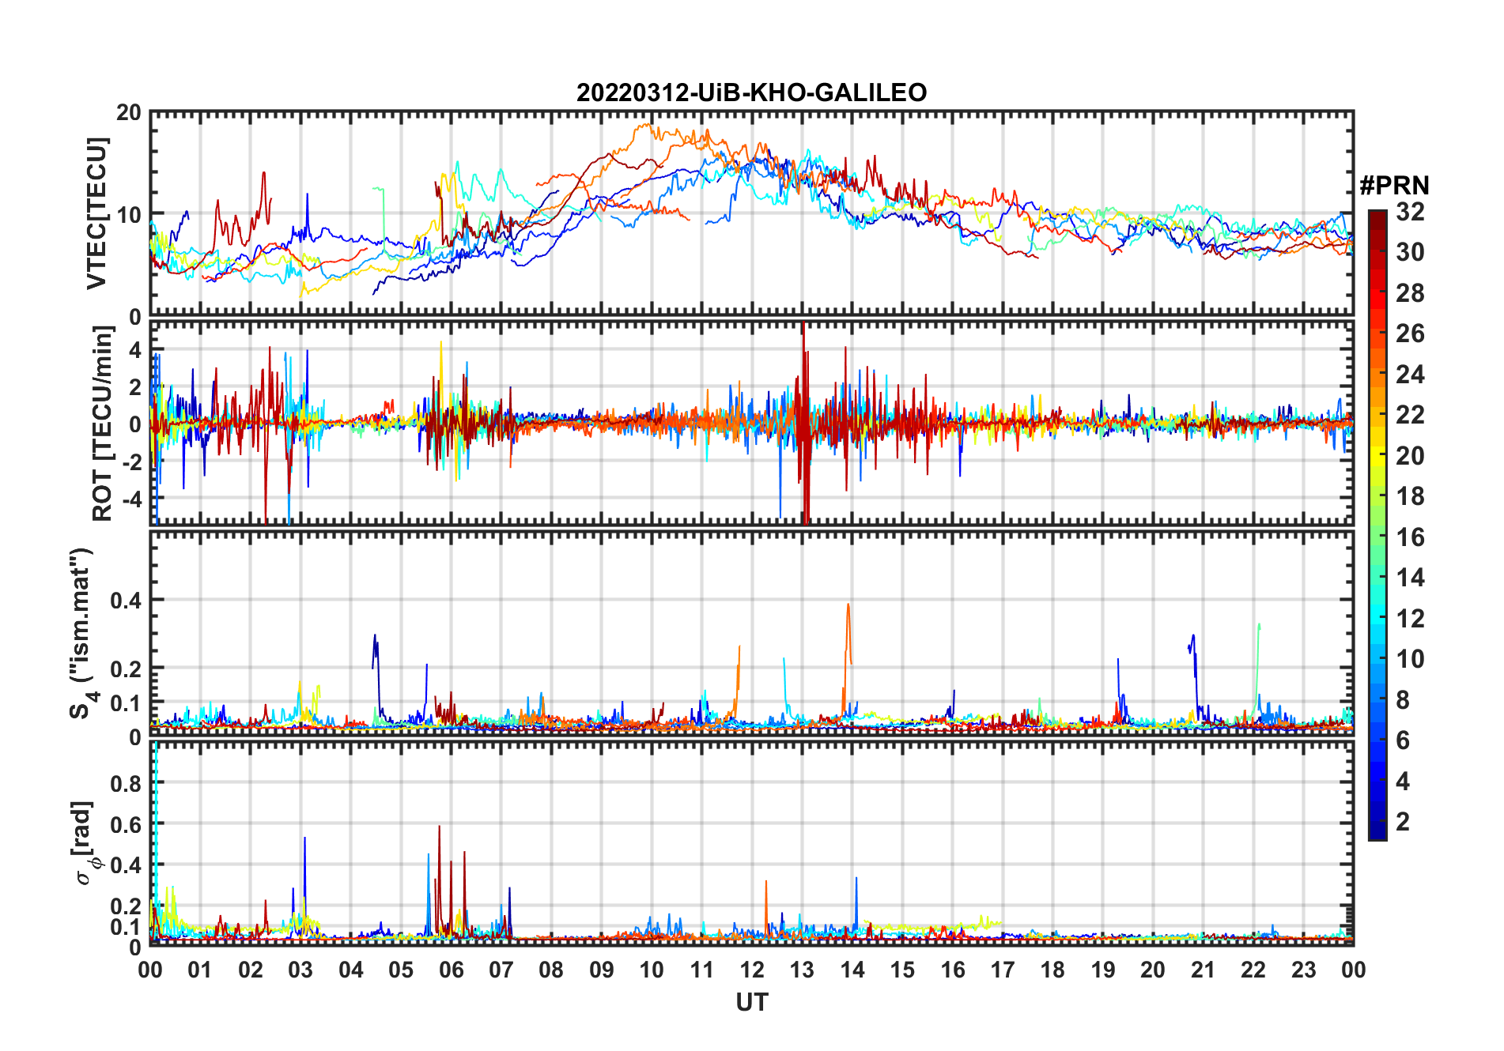Select colorbar tick label 28
Screen dimensions: 1504x1051
[1410, 293]
